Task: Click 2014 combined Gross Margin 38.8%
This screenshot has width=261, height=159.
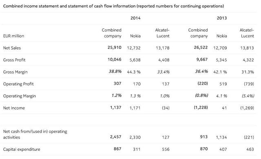Action: point(115,72)
